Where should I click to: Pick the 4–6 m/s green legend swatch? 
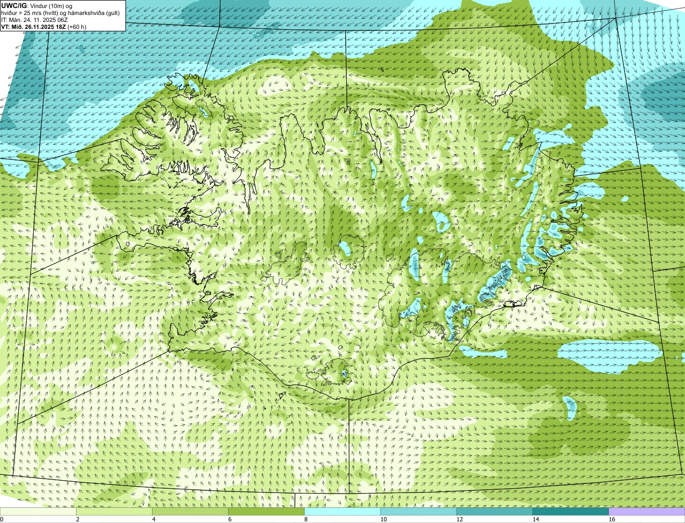(190, 511)
